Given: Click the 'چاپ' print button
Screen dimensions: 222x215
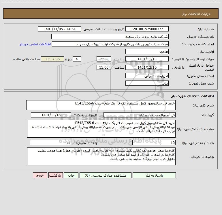Looking at the screenshot, I should click(x=71, y=175).
